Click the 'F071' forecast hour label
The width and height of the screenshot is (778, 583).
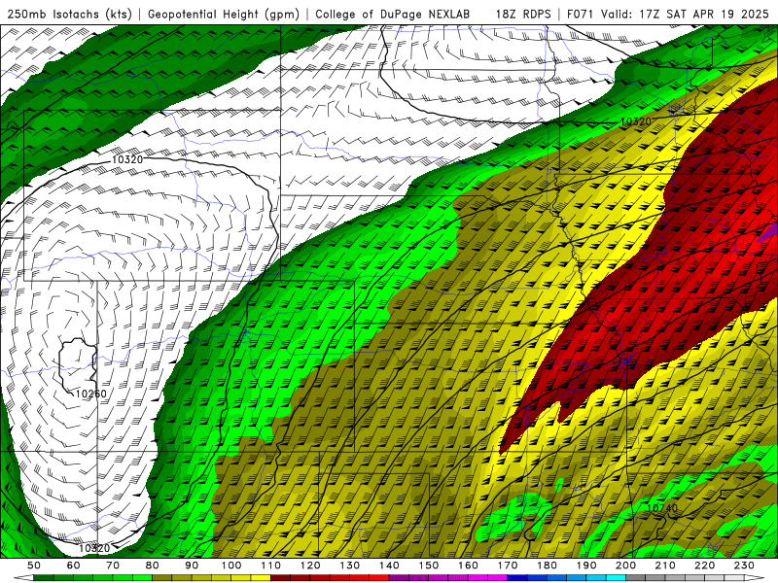581,15
